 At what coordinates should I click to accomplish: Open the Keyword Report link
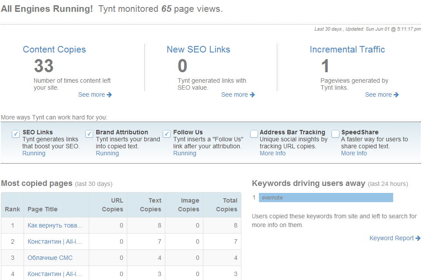(391, 238)
